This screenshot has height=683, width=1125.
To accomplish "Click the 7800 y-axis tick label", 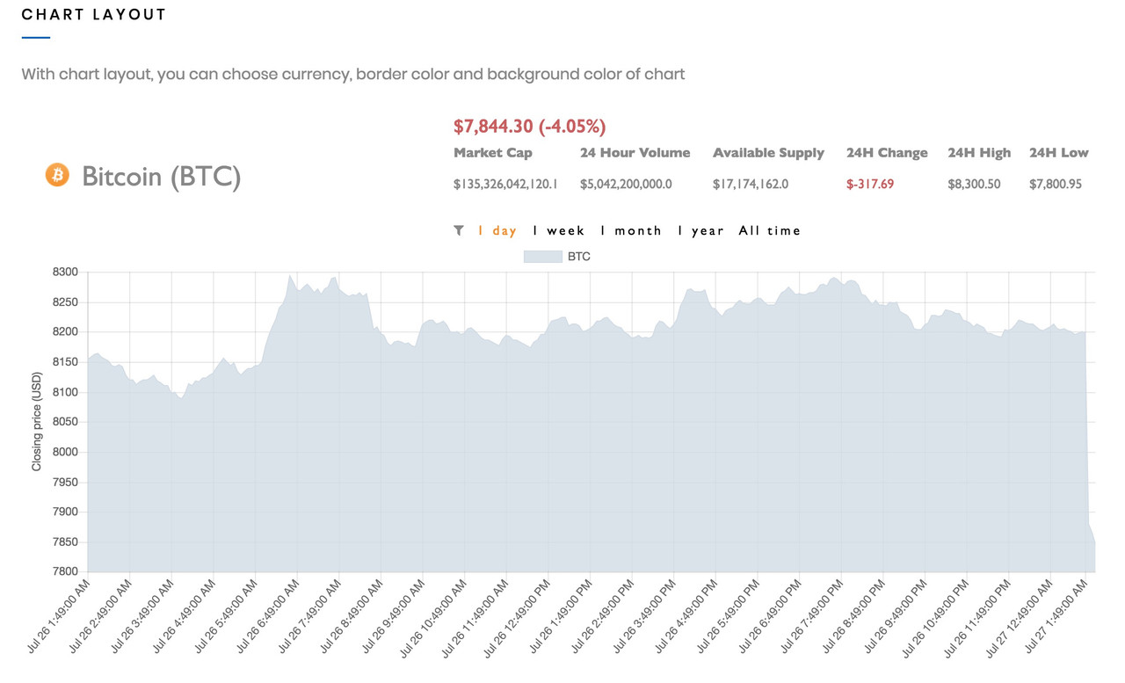I will point(66,571).
